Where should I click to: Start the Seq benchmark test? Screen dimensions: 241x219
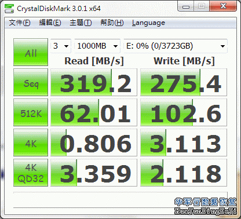pos(31,82)
